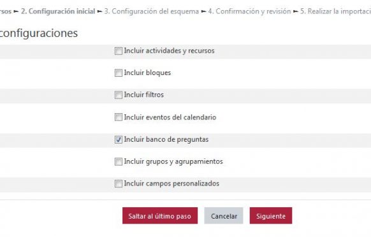371x237 pixels.
Task: Jump to step 5 Realizar la importación
Action: tap(335, 11)
